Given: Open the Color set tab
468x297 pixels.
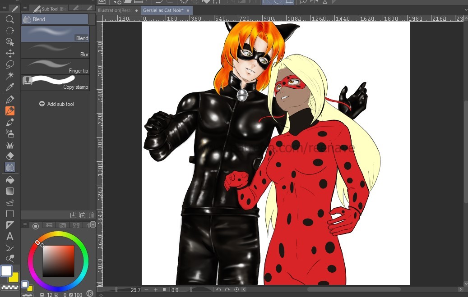Looking at the screenshot, I should [63, 225].
